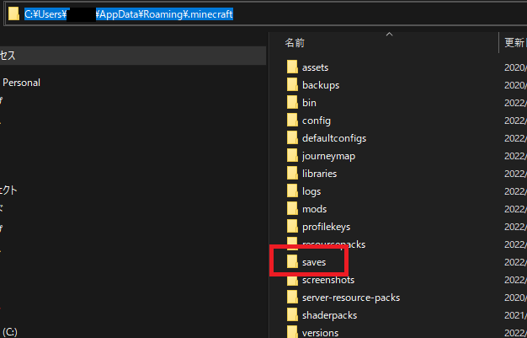Image resolution: width=527 pixels, height=338 pixels.
Task: Select the resourcepacks folder name
Action: tap(333, 244)
